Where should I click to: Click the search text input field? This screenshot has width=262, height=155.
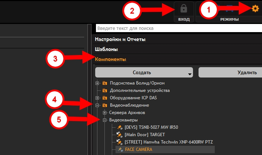177,28
